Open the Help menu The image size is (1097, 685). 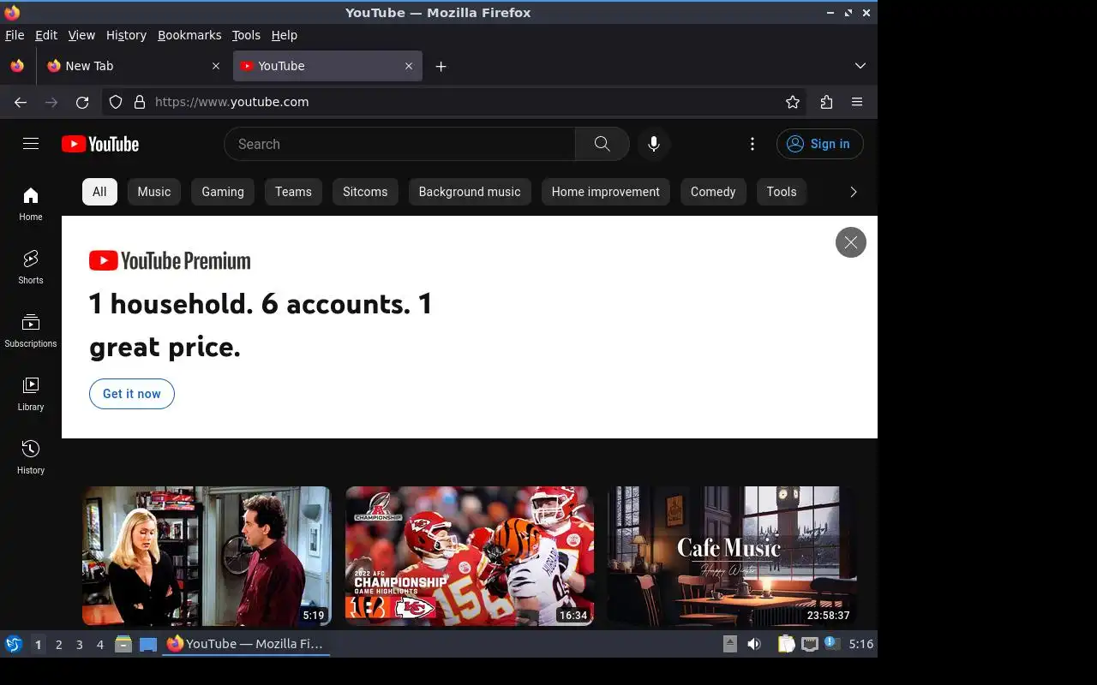tap(285, 35)
